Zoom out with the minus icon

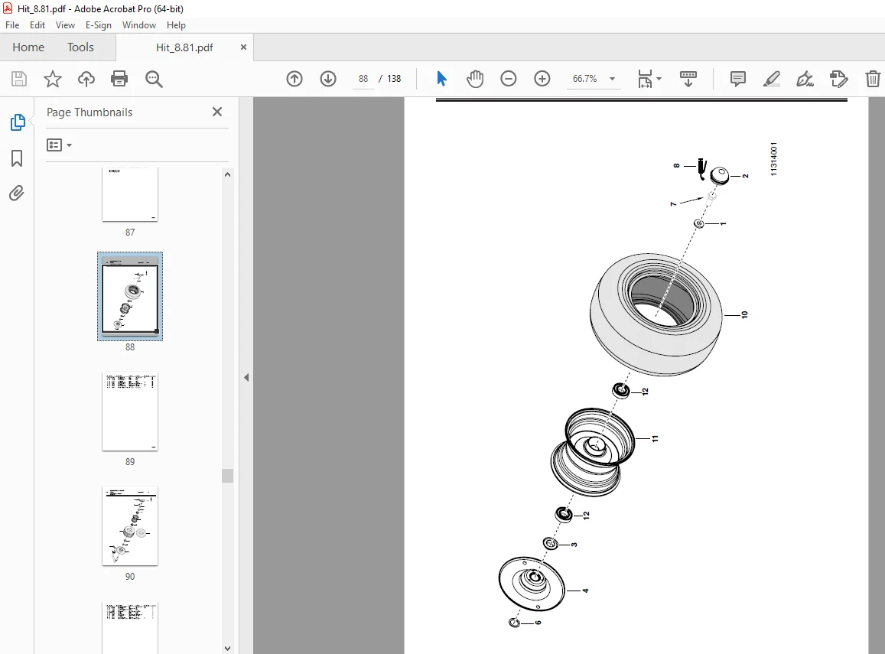click(x=509, y=79)
